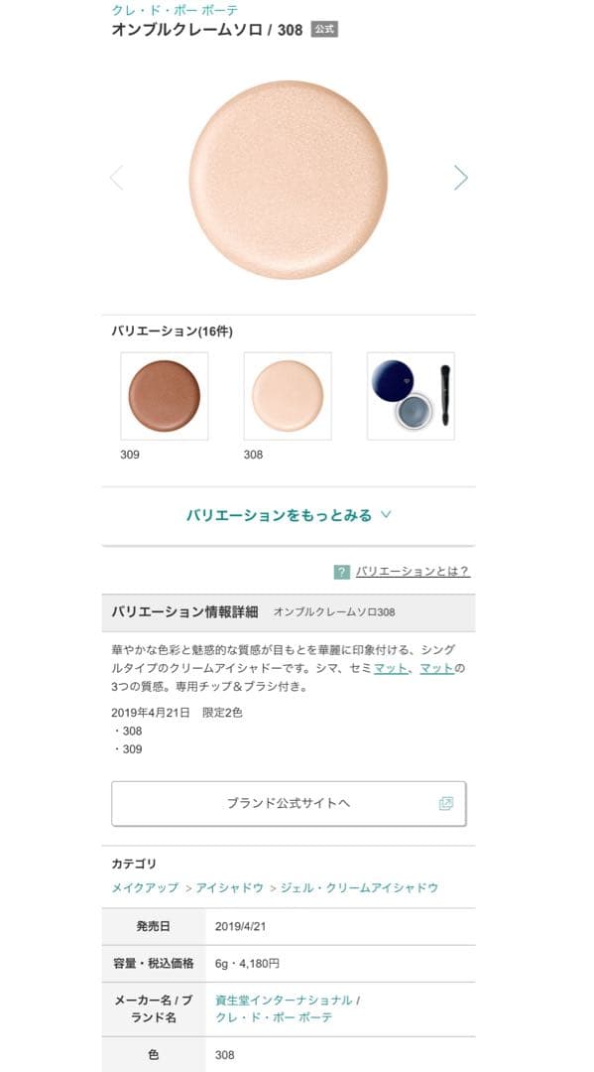
Task: Click the 公式 official badge
Action: pos(324,30)
